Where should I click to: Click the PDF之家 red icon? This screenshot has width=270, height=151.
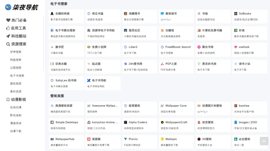162,64
